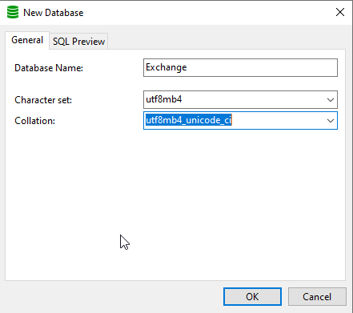Click the Database Name label
This screenshot has height=313, width=353.
tap(49, 68)
